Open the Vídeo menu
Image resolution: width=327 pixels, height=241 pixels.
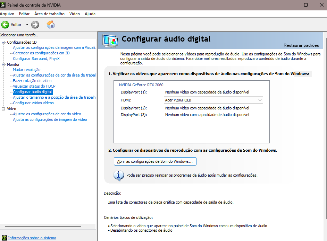[x=74, y=14]
